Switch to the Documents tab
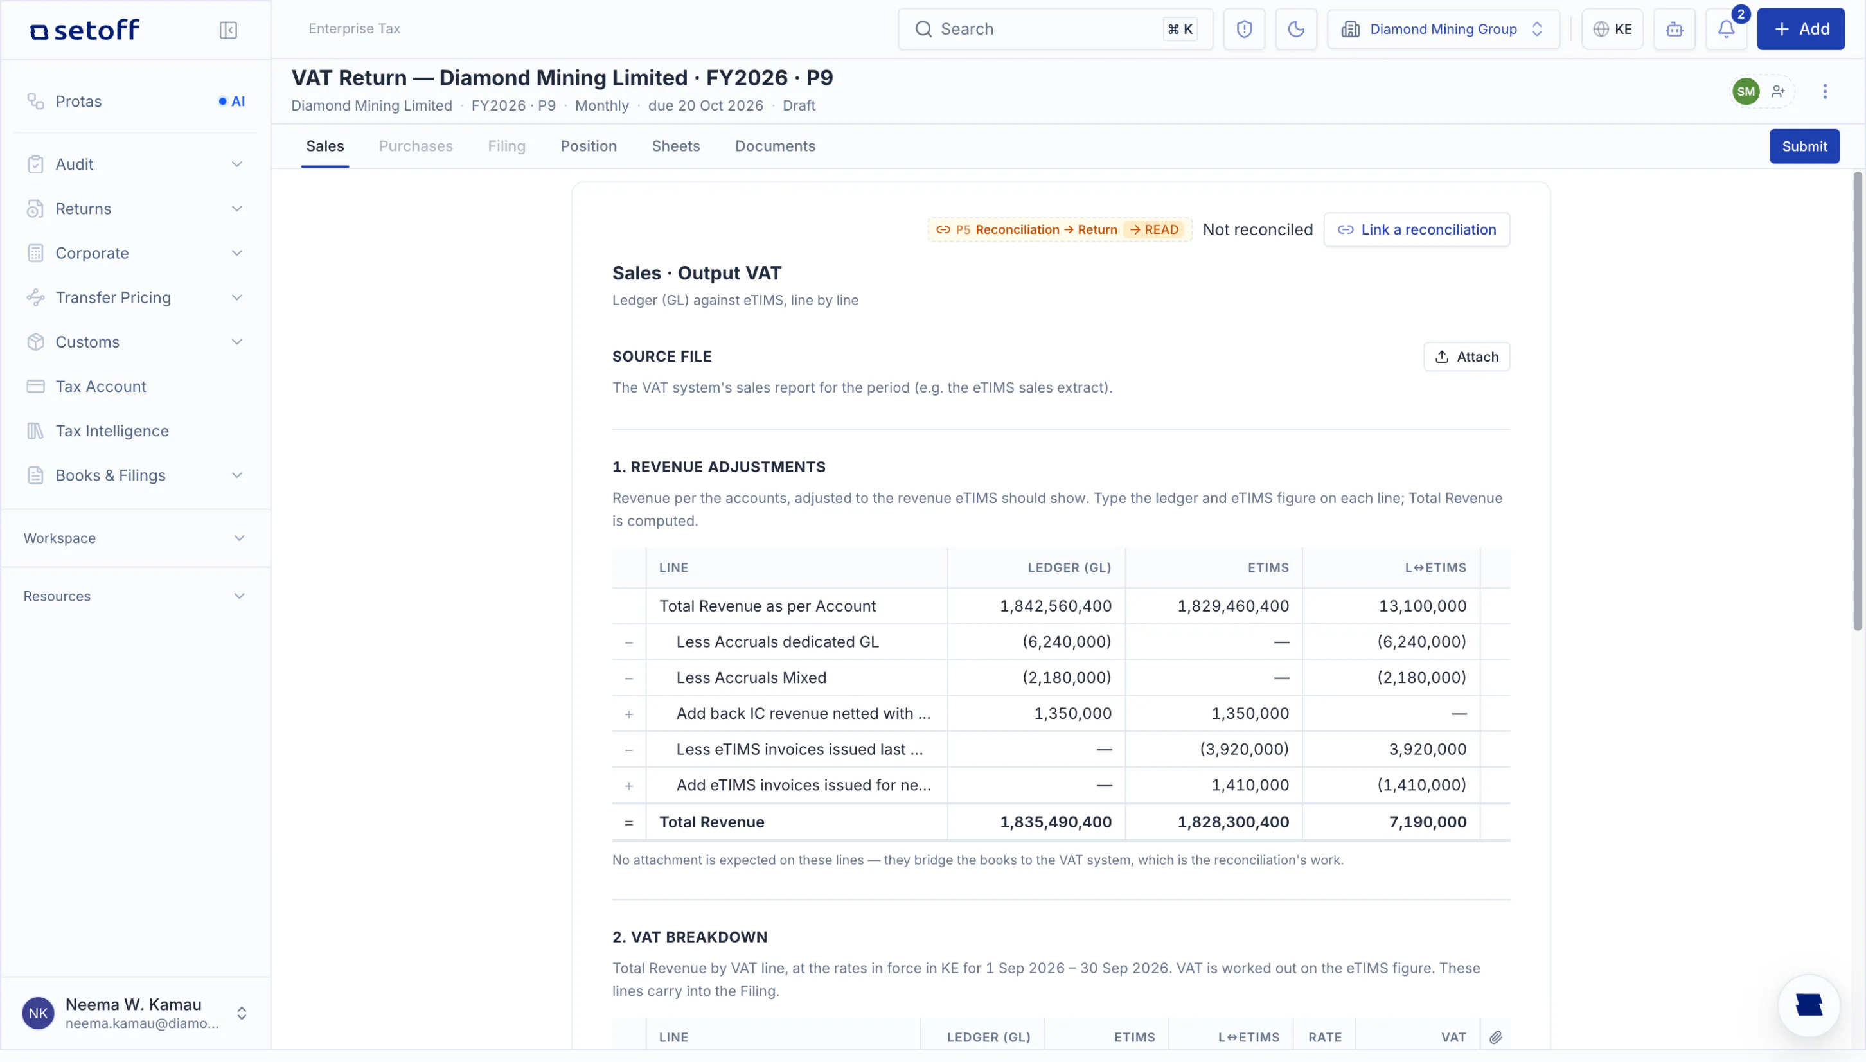The image size is (1866, 1062). [775, 146]
